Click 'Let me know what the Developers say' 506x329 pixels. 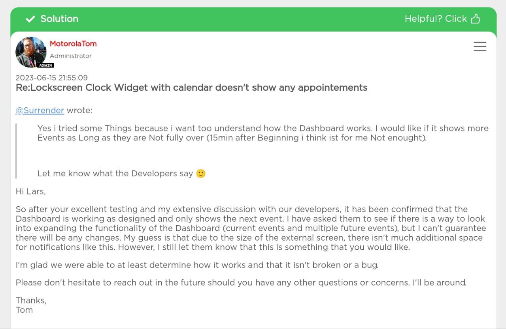point(115,174)
